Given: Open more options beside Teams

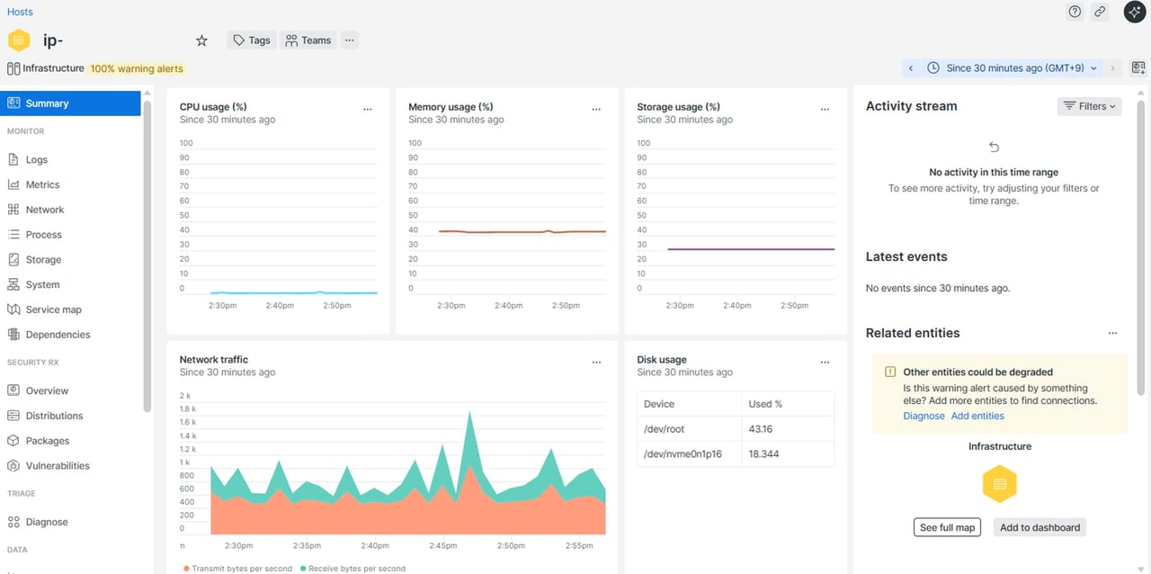Looking at the screenshot, I should (350, 40).
